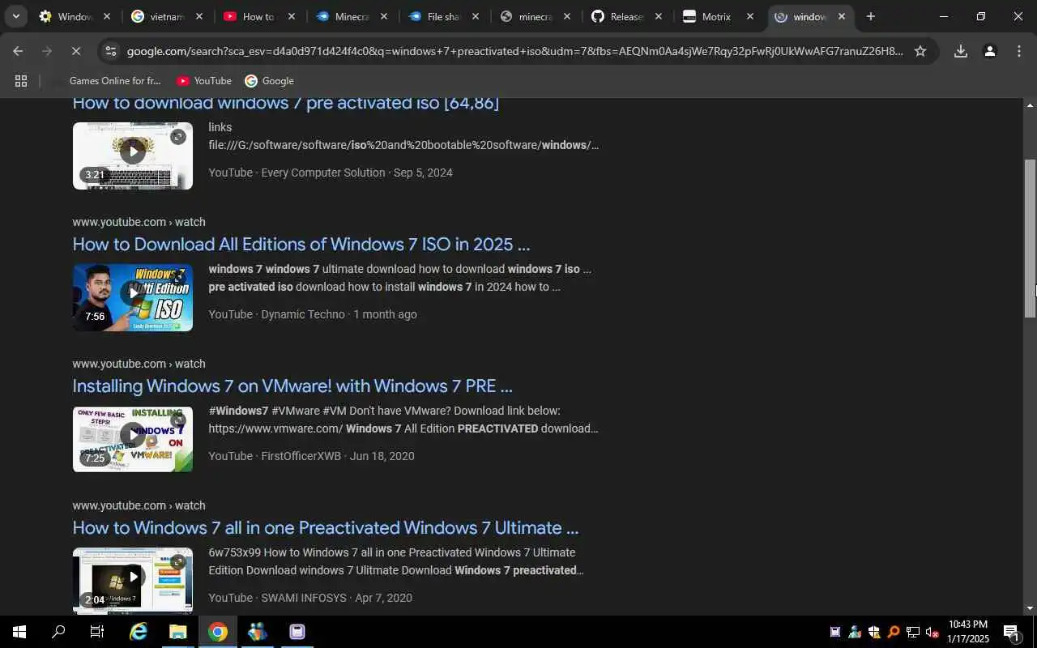Click the scrollbar up arrow
The height and width of the screenshot is (648, 1037).
point(1030,105)
